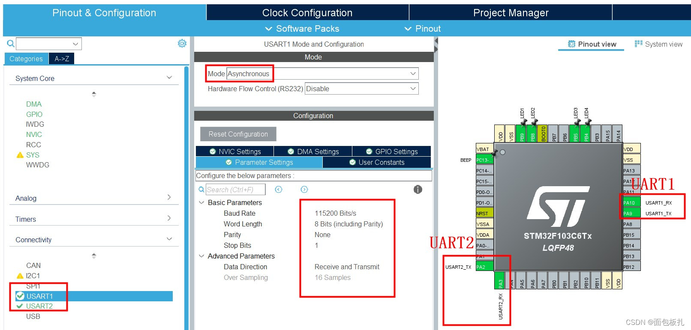Collapse the Connectivity section
This screenshot has height=330, width=691.
tap(169, 239)
